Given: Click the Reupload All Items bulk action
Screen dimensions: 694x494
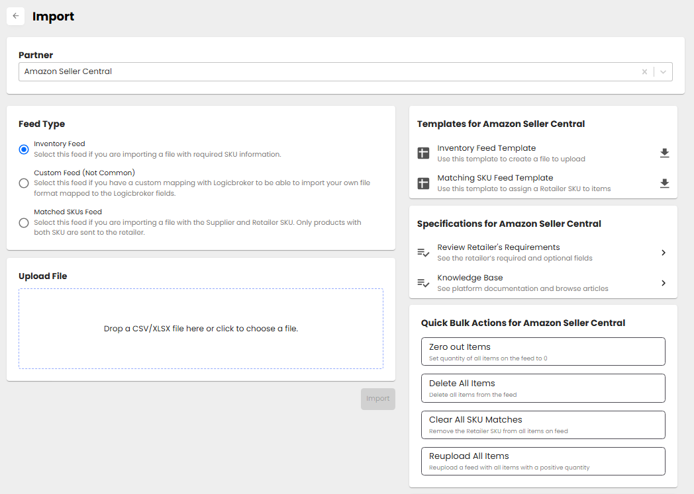Looking at the screenshot, I should pos(542,461).
